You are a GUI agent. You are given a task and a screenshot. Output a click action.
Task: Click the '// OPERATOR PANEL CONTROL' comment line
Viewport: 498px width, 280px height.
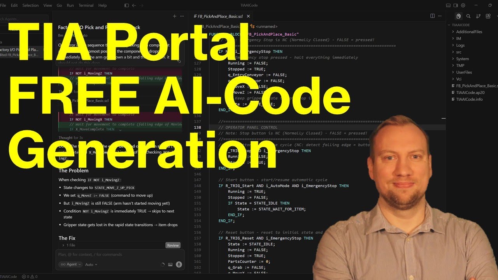248,128
